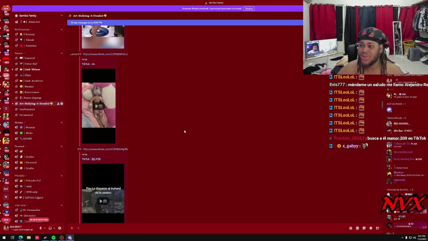Select the be2 server icon
Viewport: 428px width, 241px height.
click(x=6, y=189)
